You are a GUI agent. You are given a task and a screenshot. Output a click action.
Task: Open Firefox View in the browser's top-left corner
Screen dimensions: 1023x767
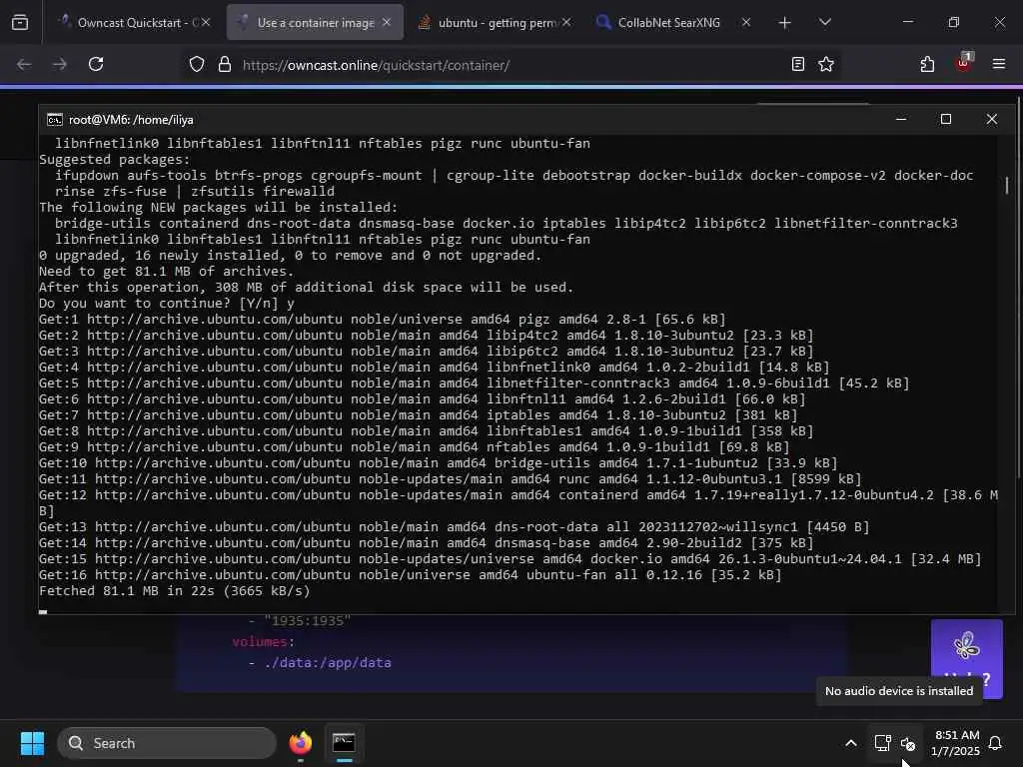click(x=20, y=23)
